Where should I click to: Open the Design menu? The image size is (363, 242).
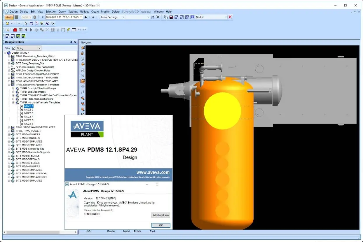click(14, 12)
